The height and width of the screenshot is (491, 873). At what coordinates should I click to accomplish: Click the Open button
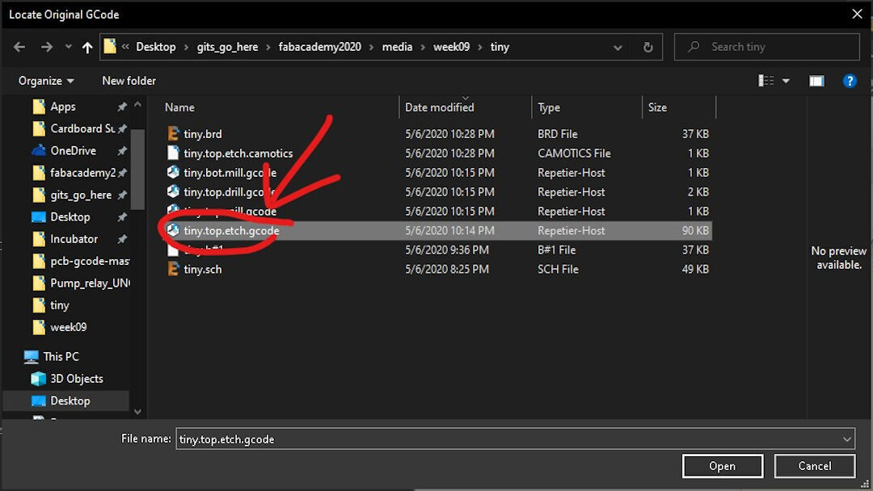coord(722,466)
